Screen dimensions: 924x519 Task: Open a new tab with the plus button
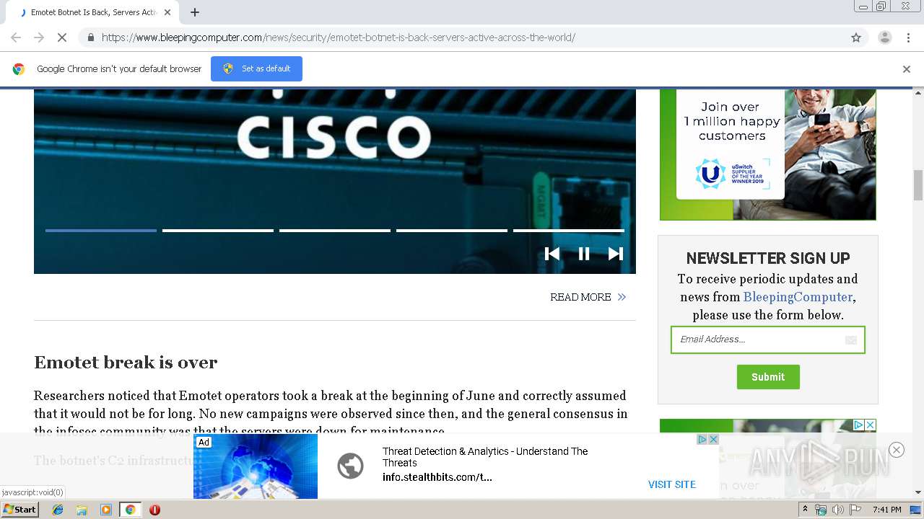(195, 12)
